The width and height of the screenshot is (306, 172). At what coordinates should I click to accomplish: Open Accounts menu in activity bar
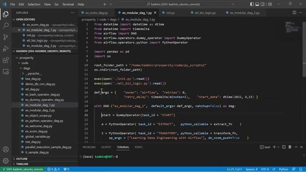click(x=6, y=150)
